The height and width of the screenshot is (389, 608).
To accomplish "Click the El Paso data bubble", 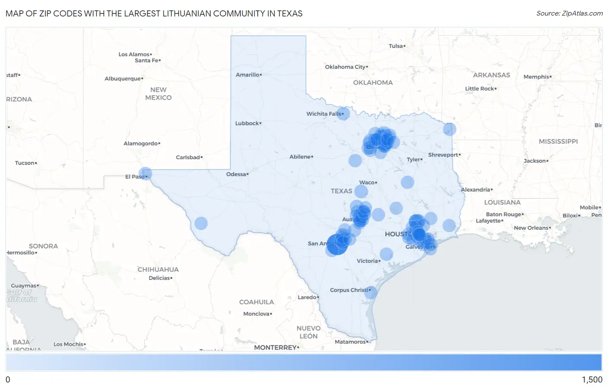I will [145, 174].
